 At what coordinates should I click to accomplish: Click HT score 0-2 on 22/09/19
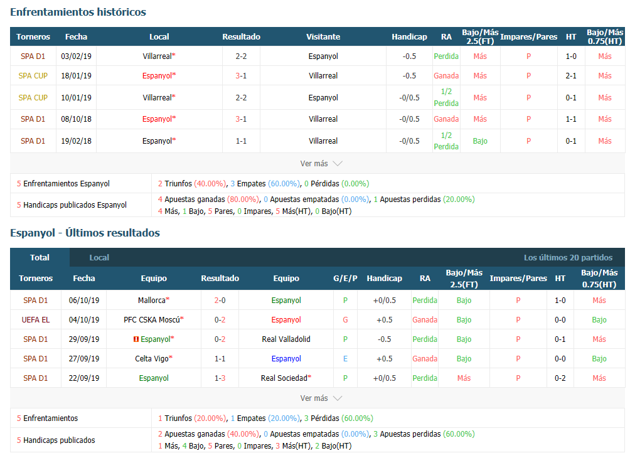pos(560,378)
